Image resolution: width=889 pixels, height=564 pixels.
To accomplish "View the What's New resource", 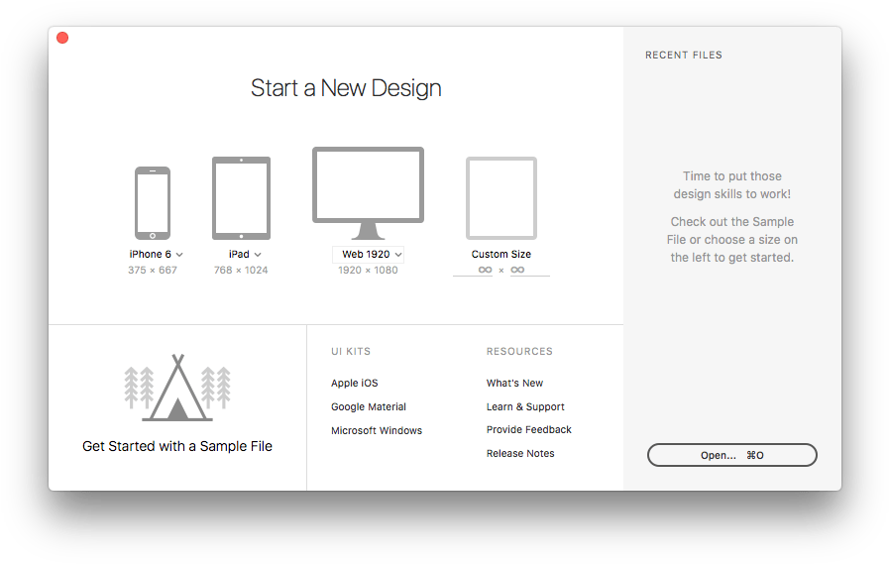I will tap(514, 384).
